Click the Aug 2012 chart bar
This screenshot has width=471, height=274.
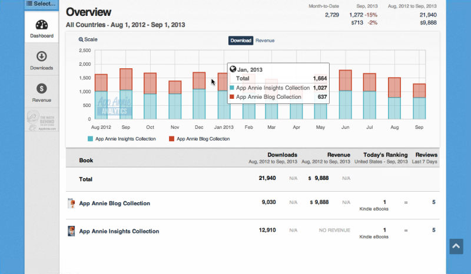coord(101,96)
